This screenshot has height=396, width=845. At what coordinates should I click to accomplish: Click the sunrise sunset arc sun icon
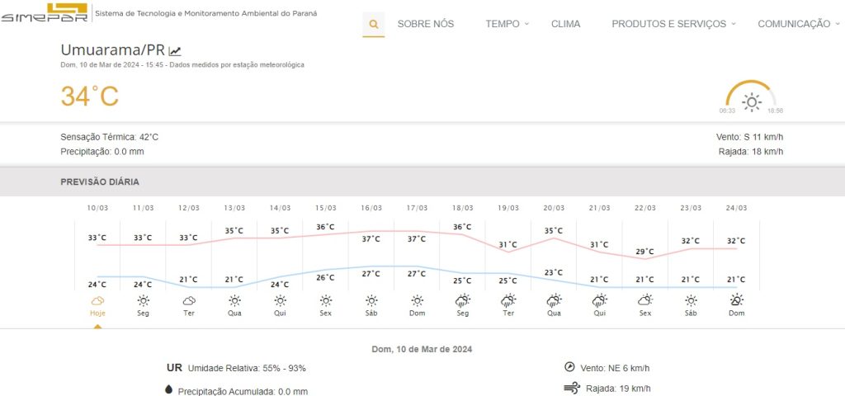pos(751,102)
